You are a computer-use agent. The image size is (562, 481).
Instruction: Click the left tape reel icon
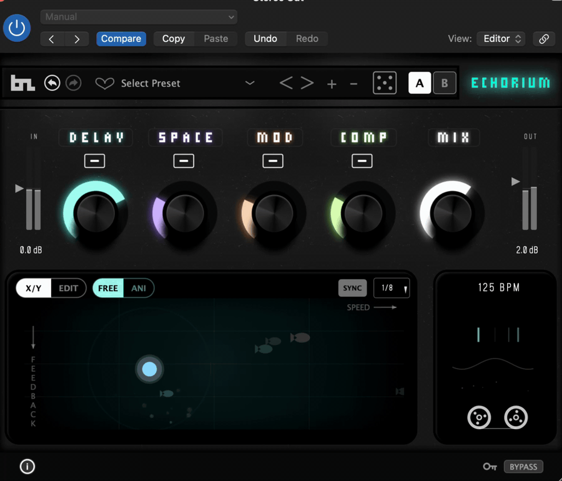pos(479,417)
